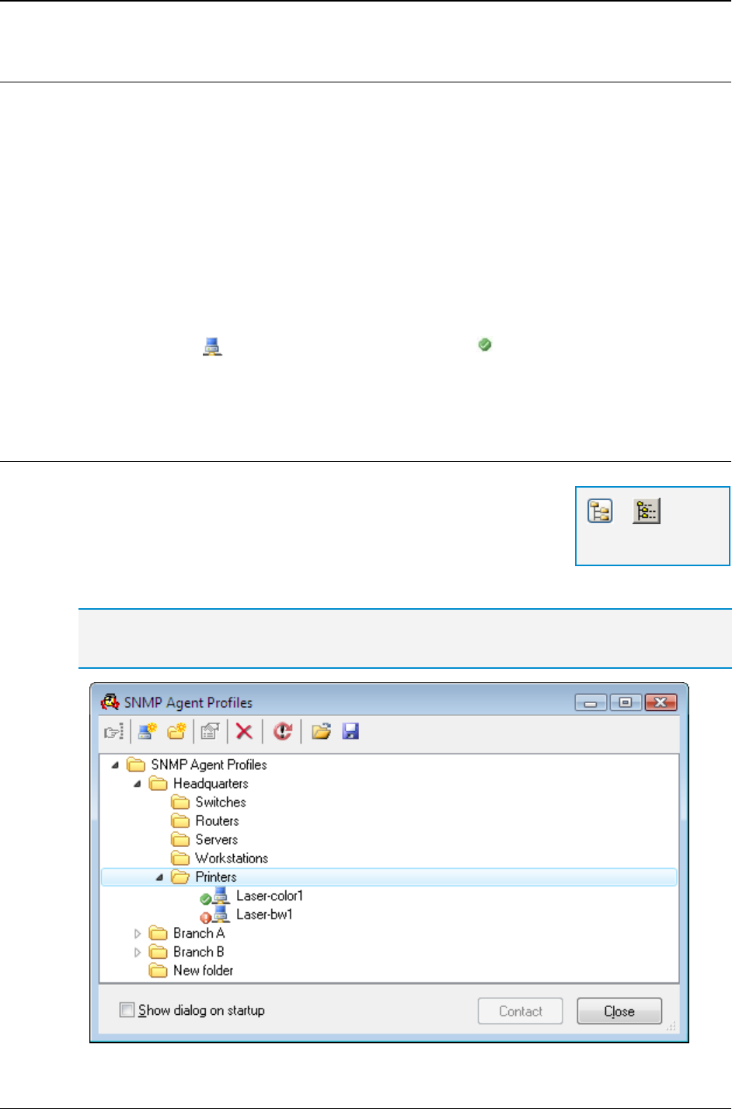This screenshot has height=1109, width=732.
Task: Click the Workstations folder icon
Action: pyautogui.click(x=180, y=858)
